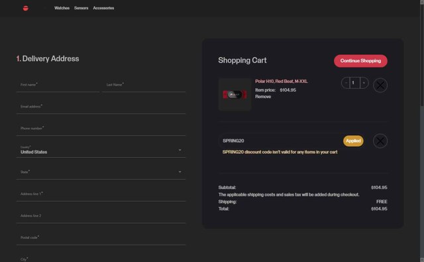Screen dimensions: 424x262
Task: Click the red Polar logo icon
Action: (26, 8)
